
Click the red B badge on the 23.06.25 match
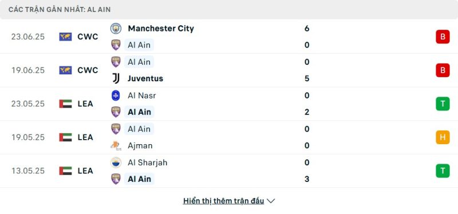click(443, 37)
